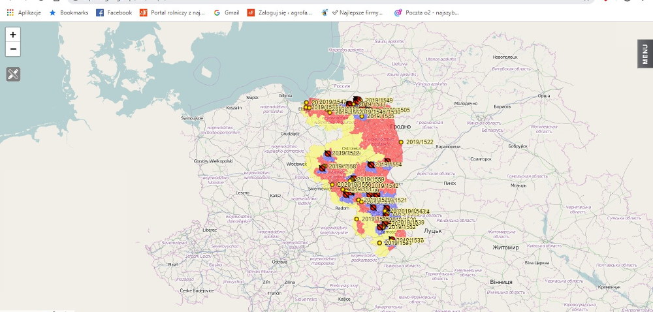Image resolution: width=653 pixels, height=312 pixels.
Task: Select the yellow outbreak marker 2019/1545
Action: (x=361, y=116)
